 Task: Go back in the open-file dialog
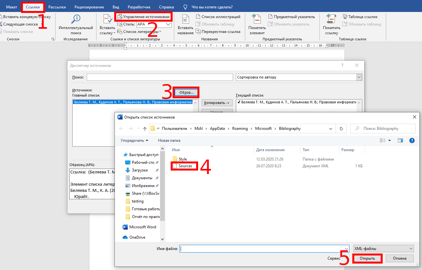pos(121,129)
